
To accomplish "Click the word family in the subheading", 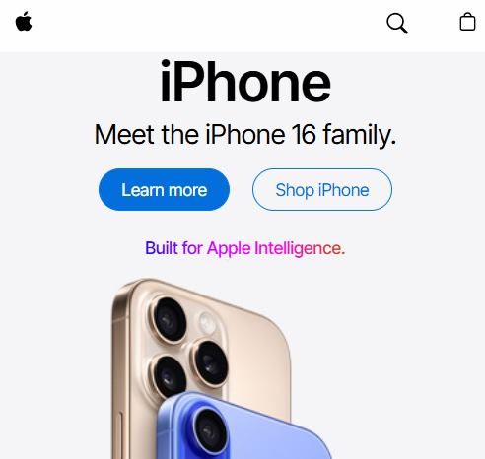I will coord(360,135).
